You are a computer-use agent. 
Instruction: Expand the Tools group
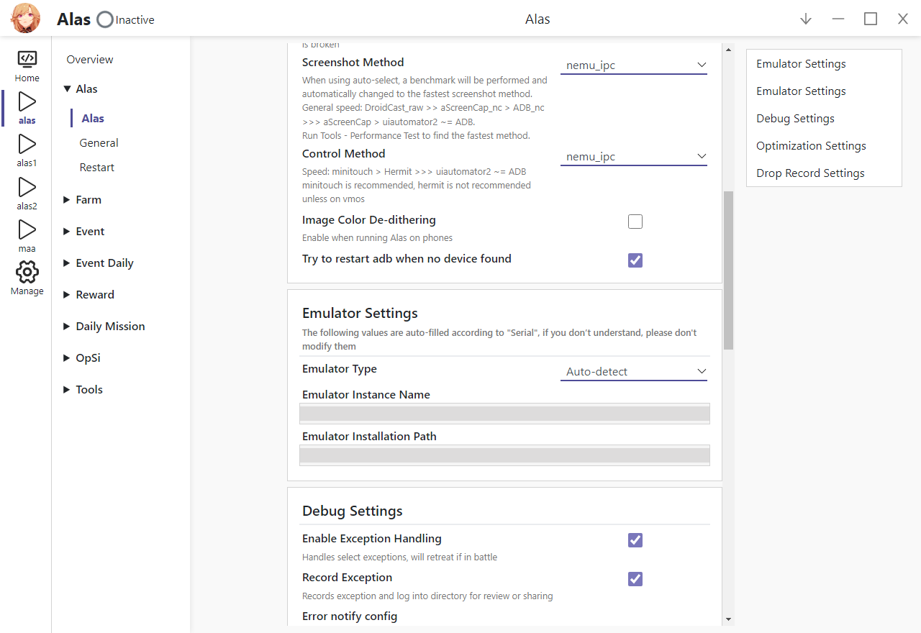67,390
